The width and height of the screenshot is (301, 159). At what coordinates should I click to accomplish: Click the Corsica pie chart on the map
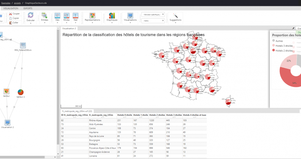point(228,102)
